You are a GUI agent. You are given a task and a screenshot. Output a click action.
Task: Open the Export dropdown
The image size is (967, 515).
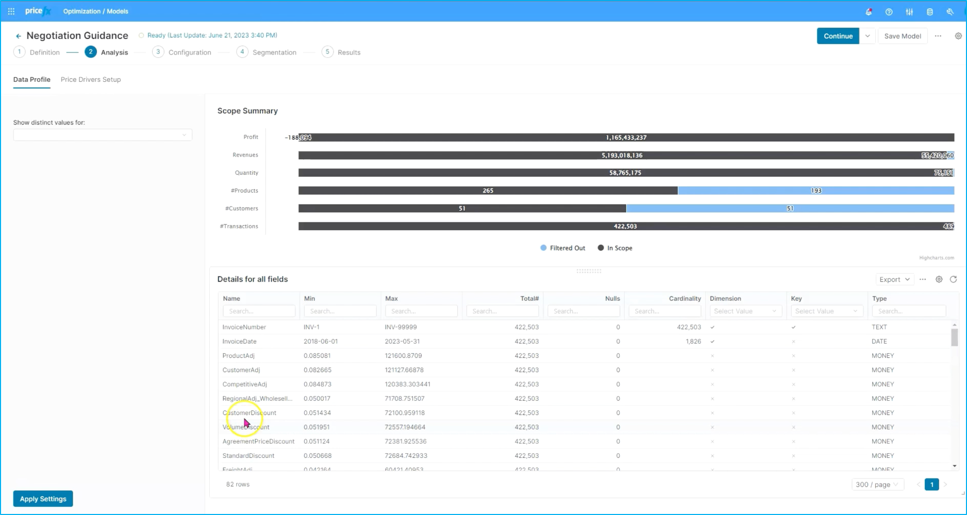(894, 279)
